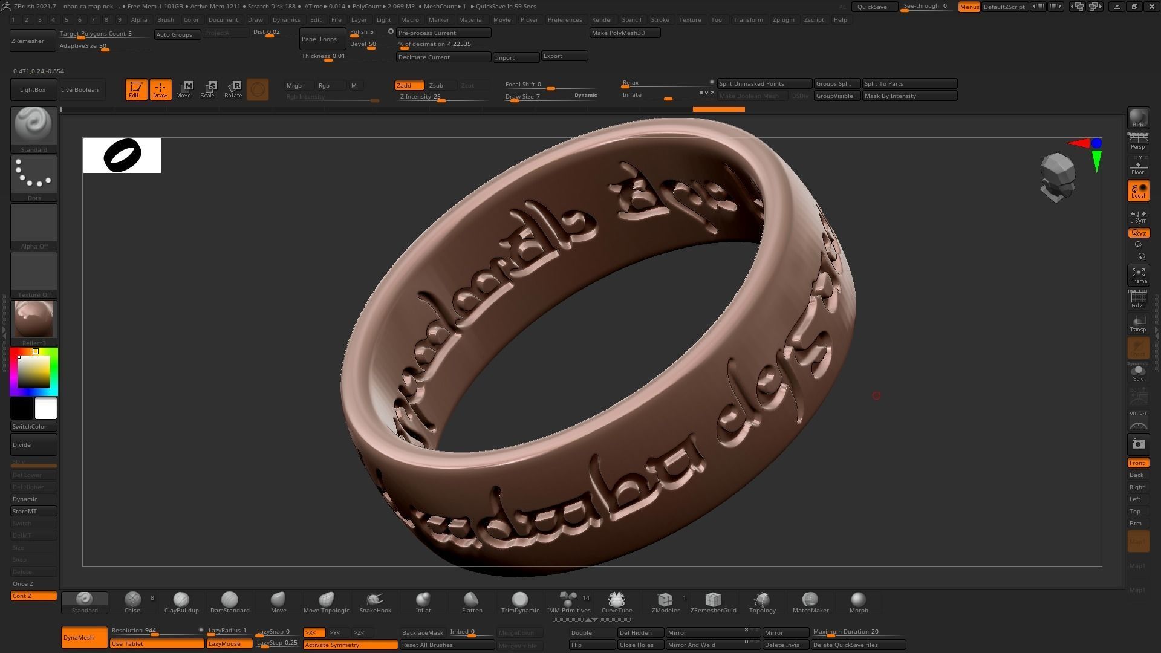Click the Decimate Current button
Image resolution: width=1161 pixels, height=653 pixels.
tap(443, 57)
